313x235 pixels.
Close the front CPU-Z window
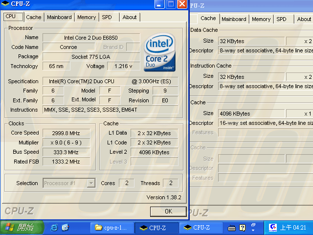182,5
